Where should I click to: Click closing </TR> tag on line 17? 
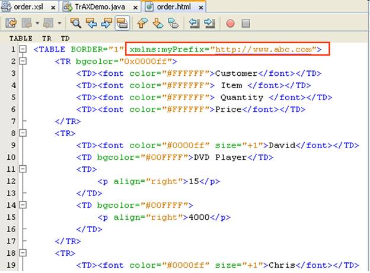[x=68, y=241]
